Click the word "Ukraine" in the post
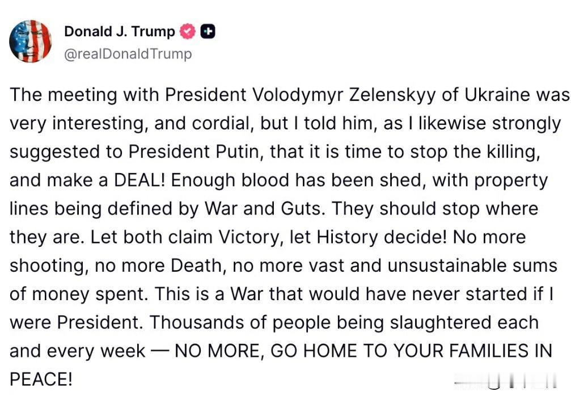Screen dimensions: 571x400 click(497, 95)
